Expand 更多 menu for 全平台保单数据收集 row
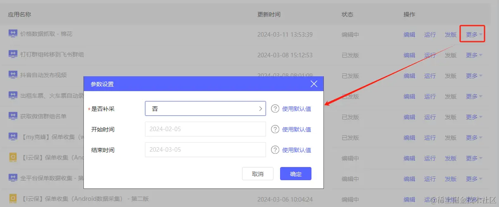Screen dimensions: 499x207 (474, 179)
